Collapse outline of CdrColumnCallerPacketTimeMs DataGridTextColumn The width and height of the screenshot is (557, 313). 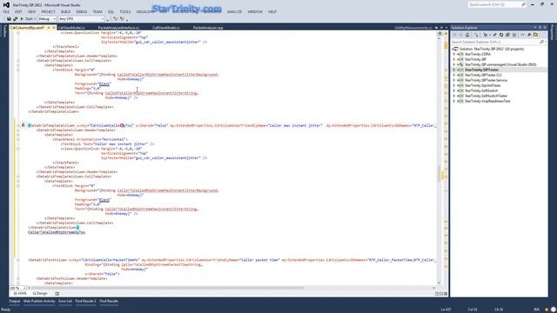tap(18, 260)
